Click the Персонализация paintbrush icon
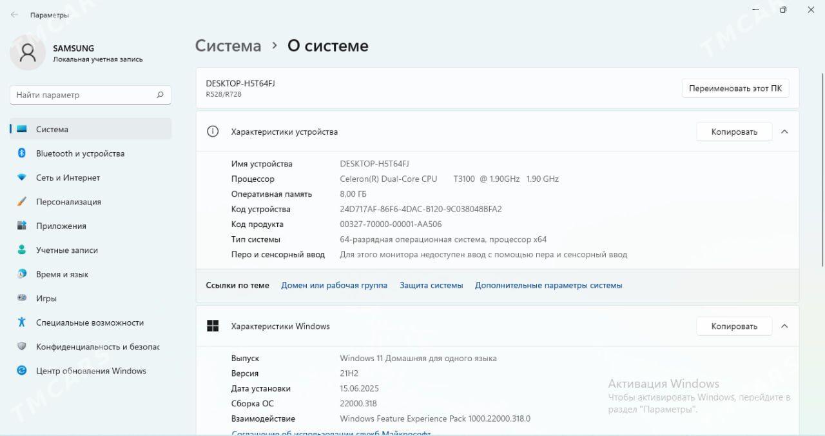The height and width of the screenshot is (436, 825). pos(22,202)
